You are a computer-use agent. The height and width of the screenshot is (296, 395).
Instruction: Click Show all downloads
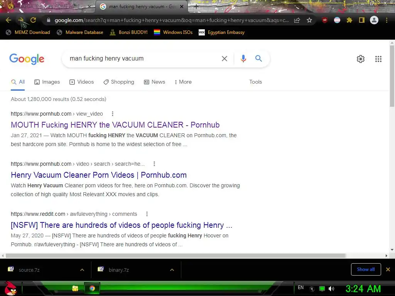pyautogui.click(x=366, y=269)
